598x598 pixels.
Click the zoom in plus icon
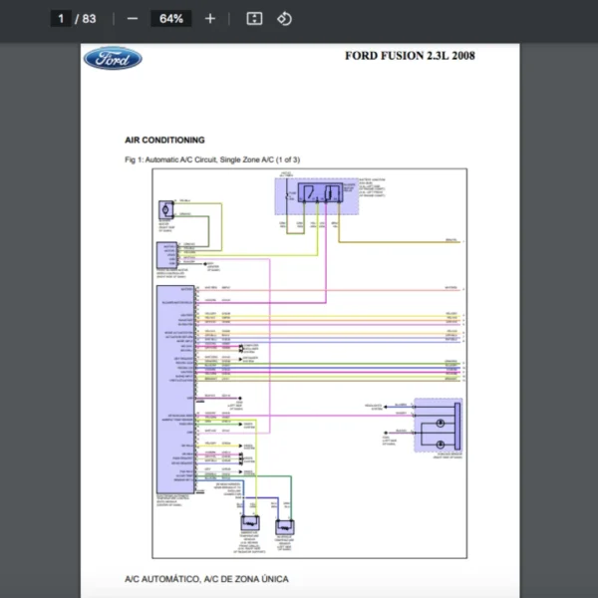(x=209, y=19)
